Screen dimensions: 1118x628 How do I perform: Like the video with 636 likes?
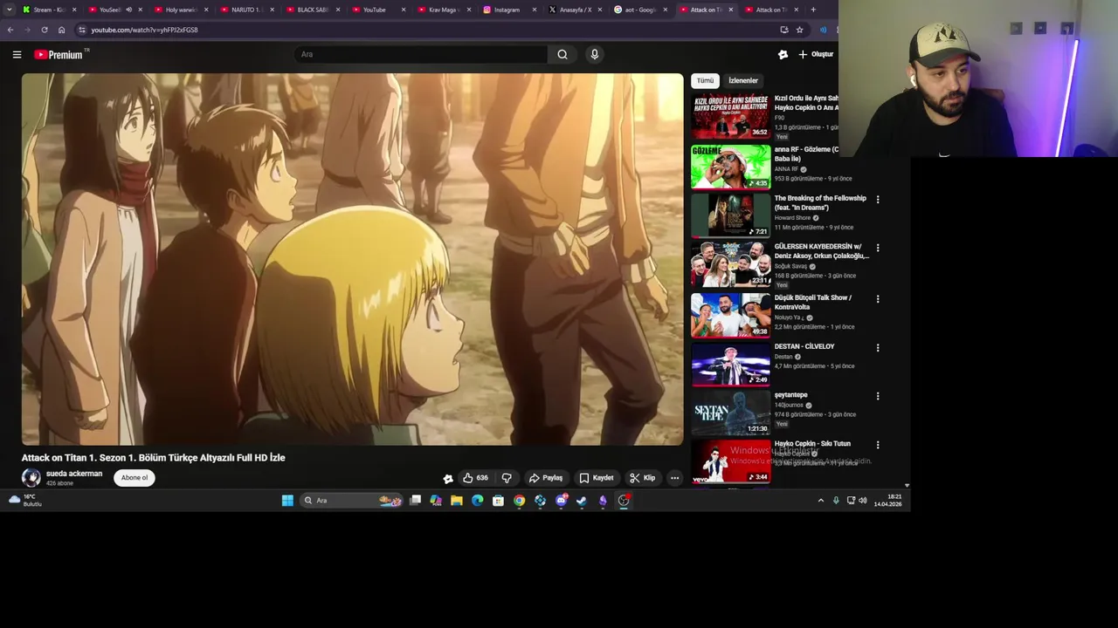(475, 478)
